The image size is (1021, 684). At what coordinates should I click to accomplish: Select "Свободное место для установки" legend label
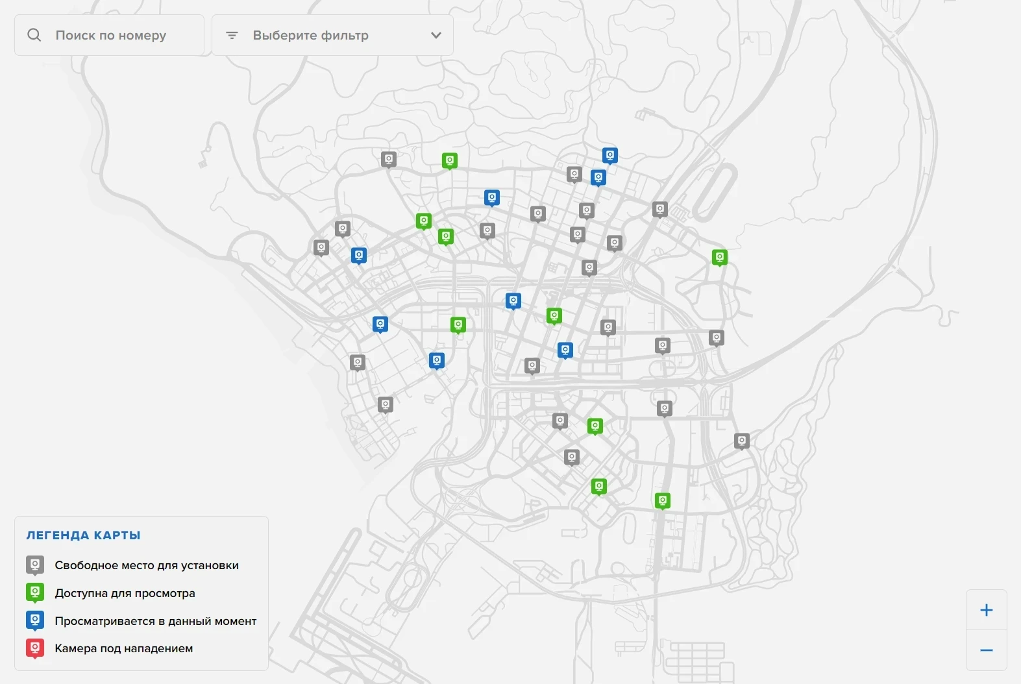[x=147, y=565]
